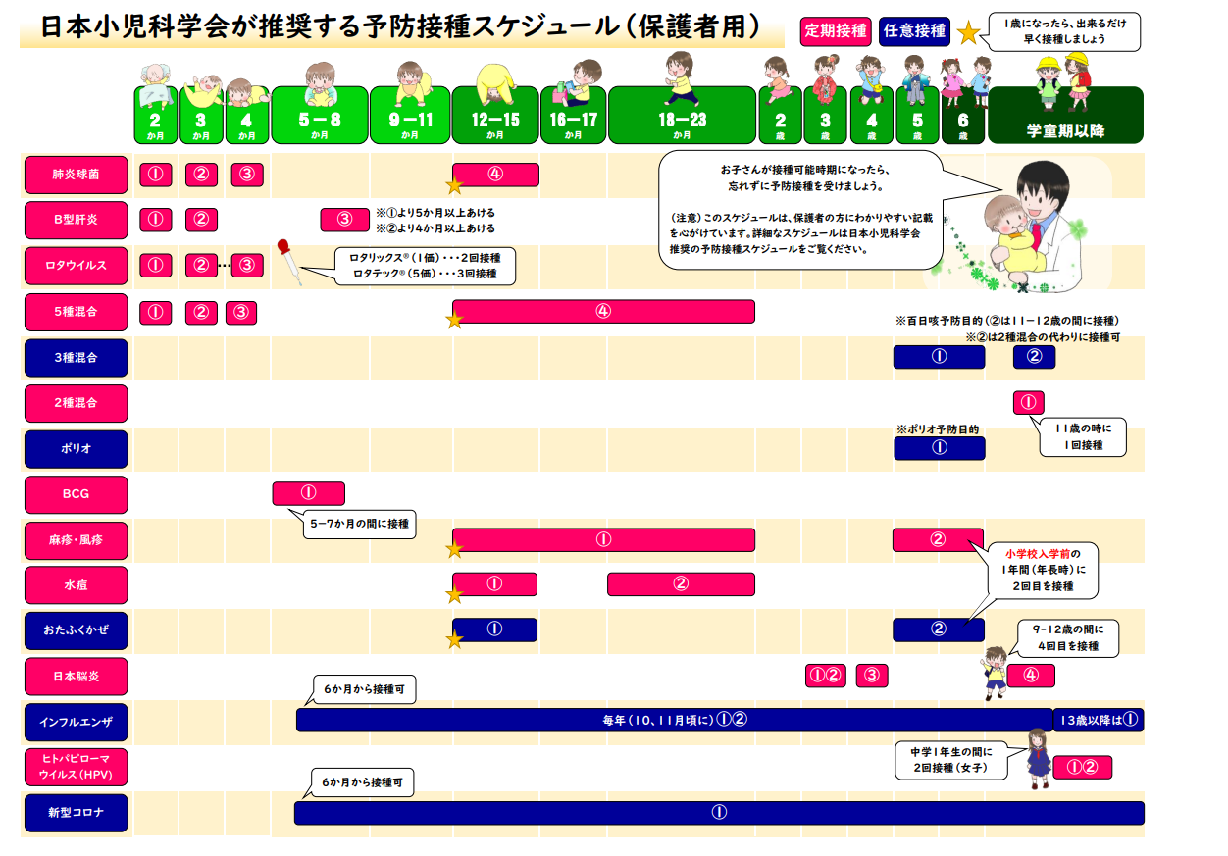Click the long ① bar in 新型コロナ row
Screen dimensions: 1228x856
tap(719, 813)
